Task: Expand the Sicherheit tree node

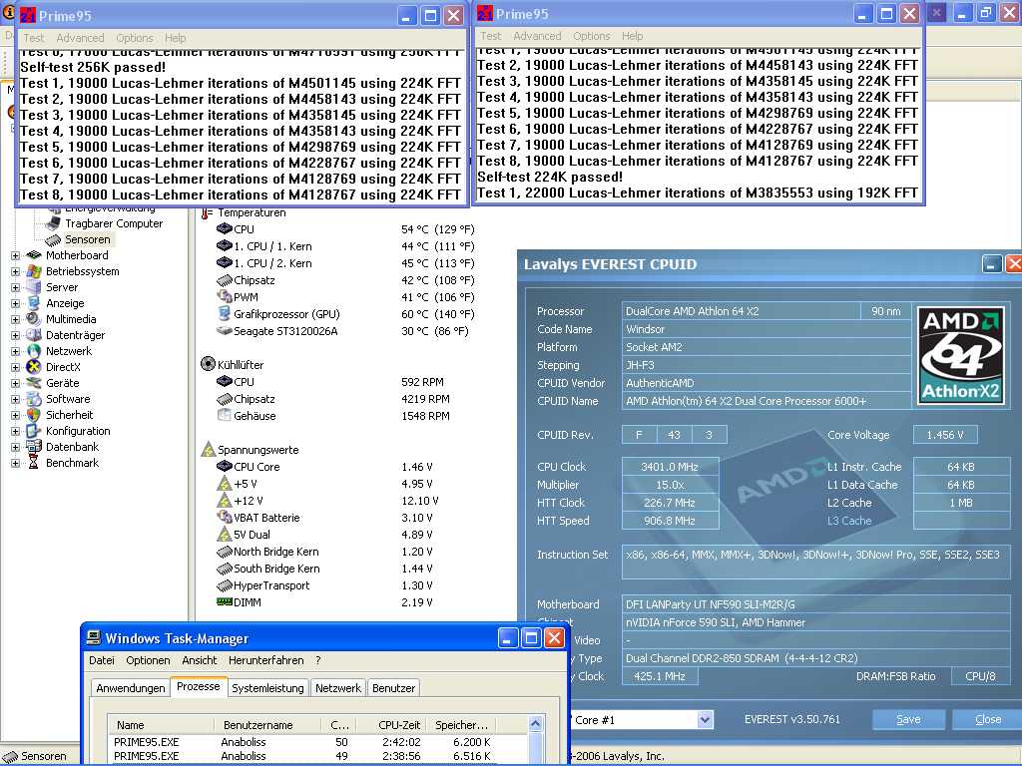Action: point(15,416)
